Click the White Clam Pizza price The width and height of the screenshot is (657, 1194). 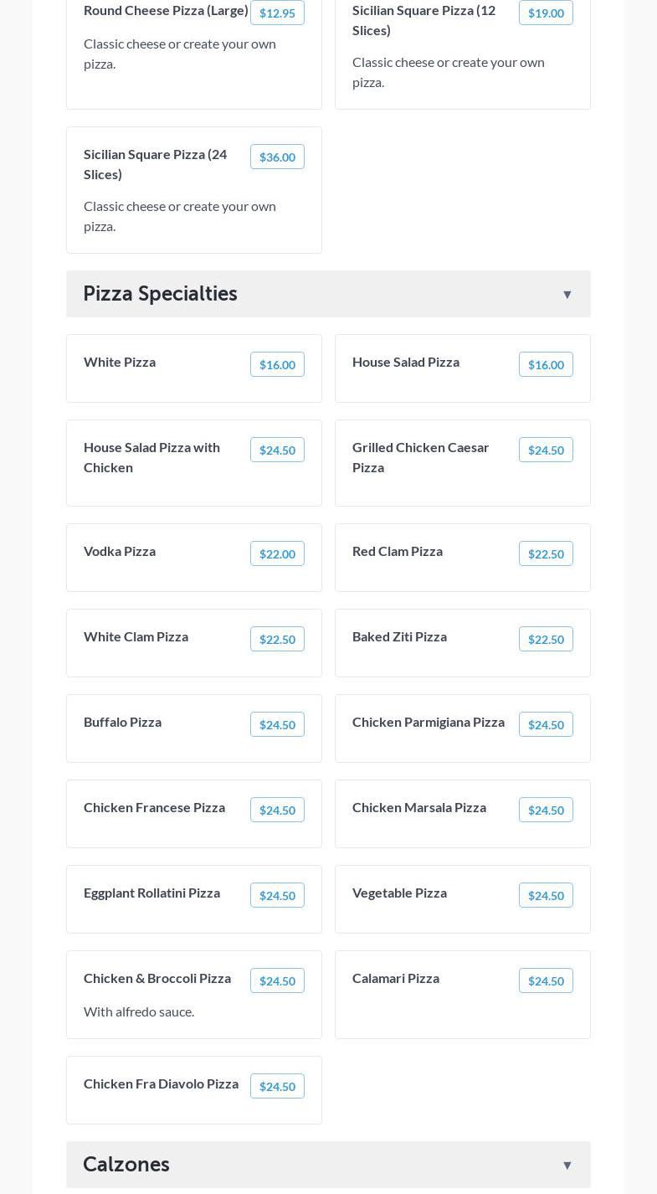[x=277, y=640]
